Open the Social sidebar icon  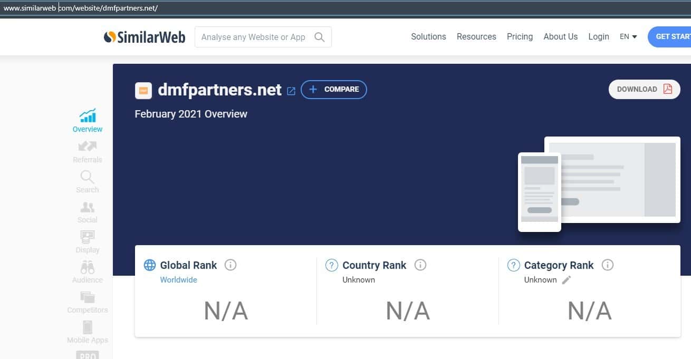[88, 207]
